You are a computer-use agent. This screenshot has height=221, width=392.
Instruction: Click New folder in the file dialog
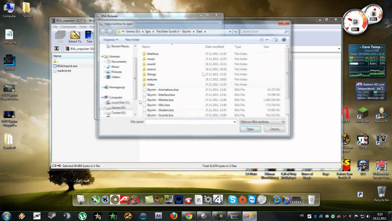point(132,40)
